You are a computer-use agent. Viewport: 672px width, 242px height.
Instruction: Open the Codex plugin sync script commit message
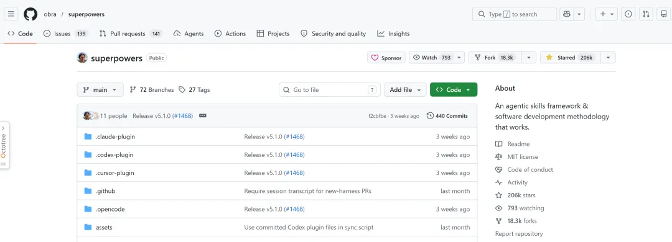[309, 228]
